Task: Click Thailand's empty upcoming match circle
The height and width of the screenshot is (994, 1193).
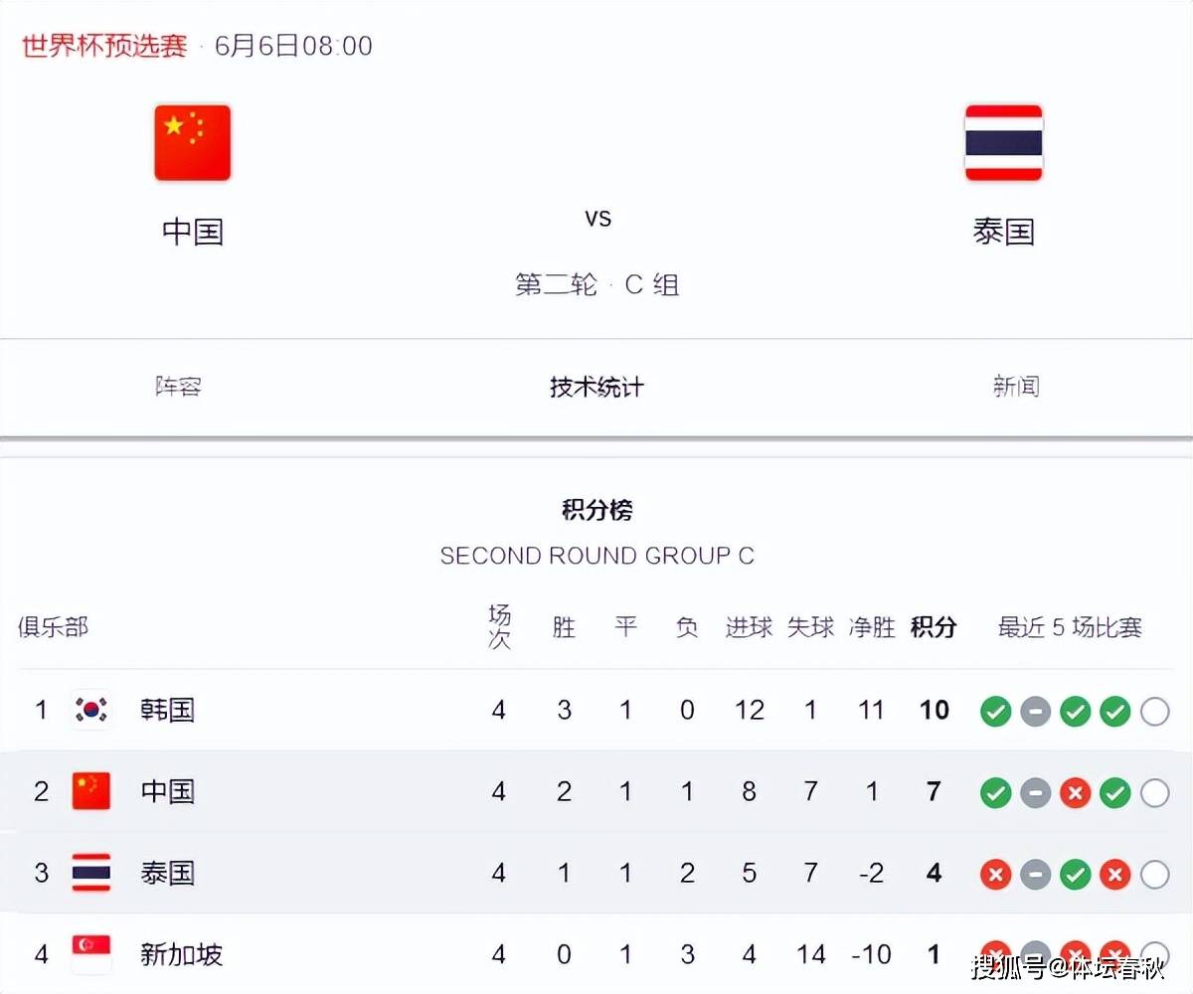Action: 1154,874
